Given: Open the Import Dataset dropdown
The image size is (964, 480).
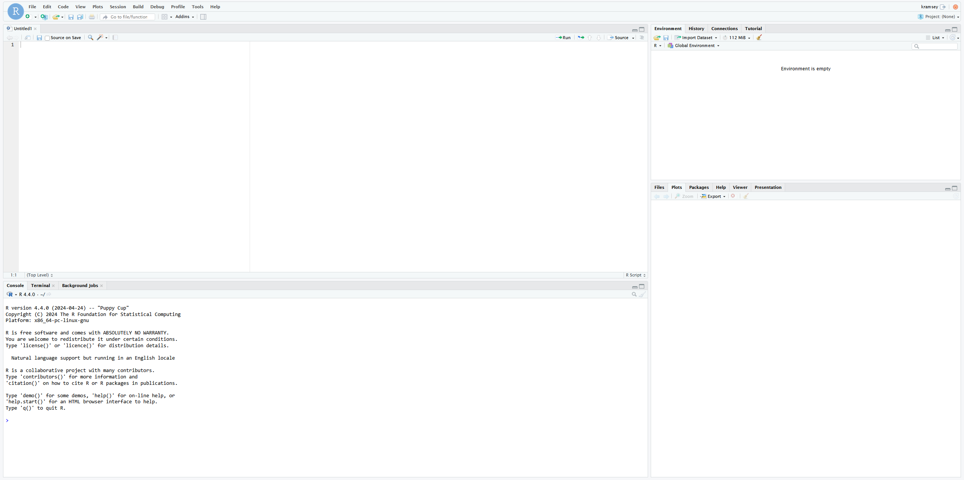Looking at the screenshot, I should [x=696, y=38].
